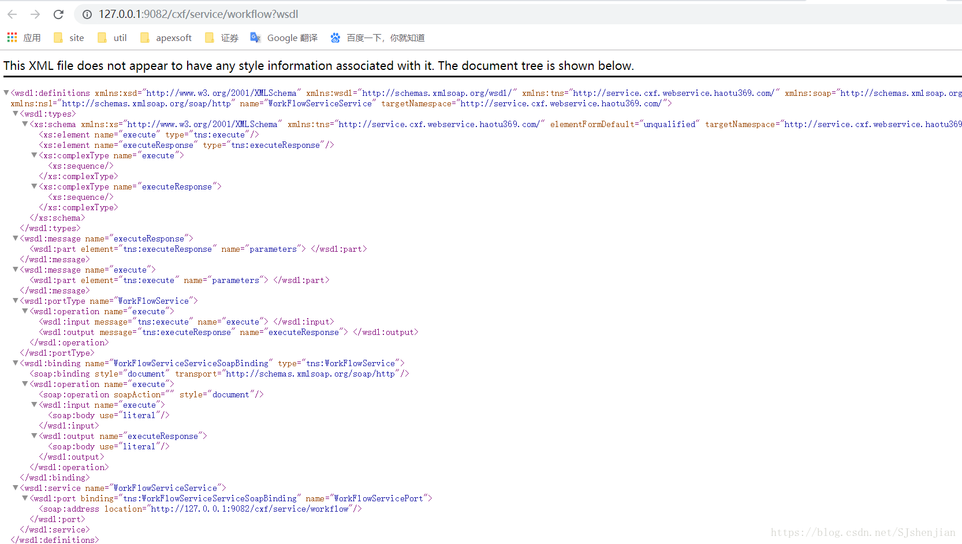
Task: Open the site bookmark folder
Action: pyautogui.click(x=69, y=38)
